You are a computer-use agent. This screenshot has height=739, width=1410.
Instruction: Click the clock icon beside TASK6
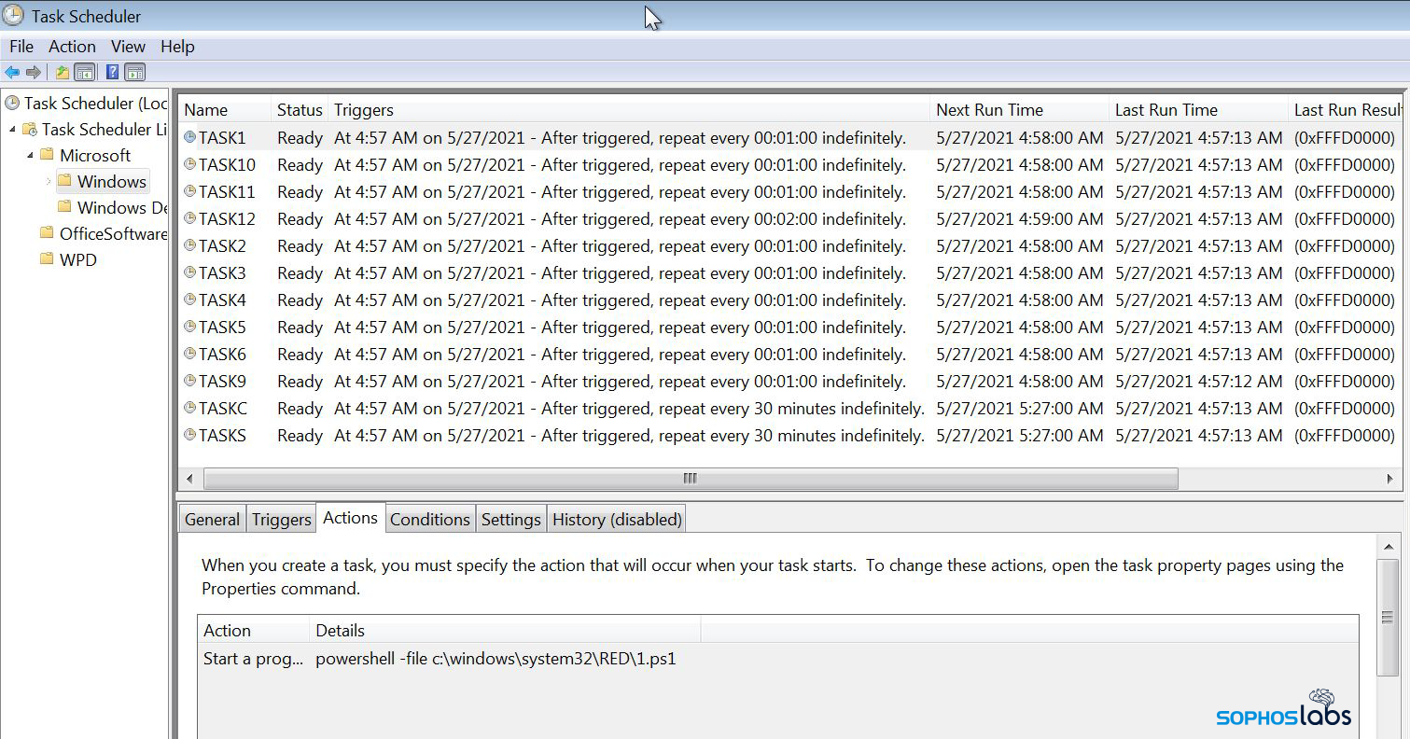190,354
